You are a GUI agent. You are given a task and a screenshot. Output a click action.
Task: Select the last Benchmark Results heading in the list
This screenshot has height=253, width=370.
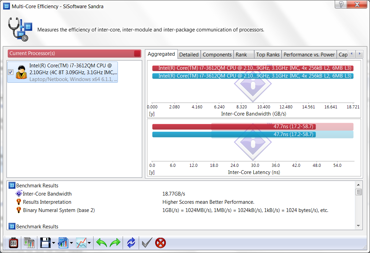(x=37, y=226)
